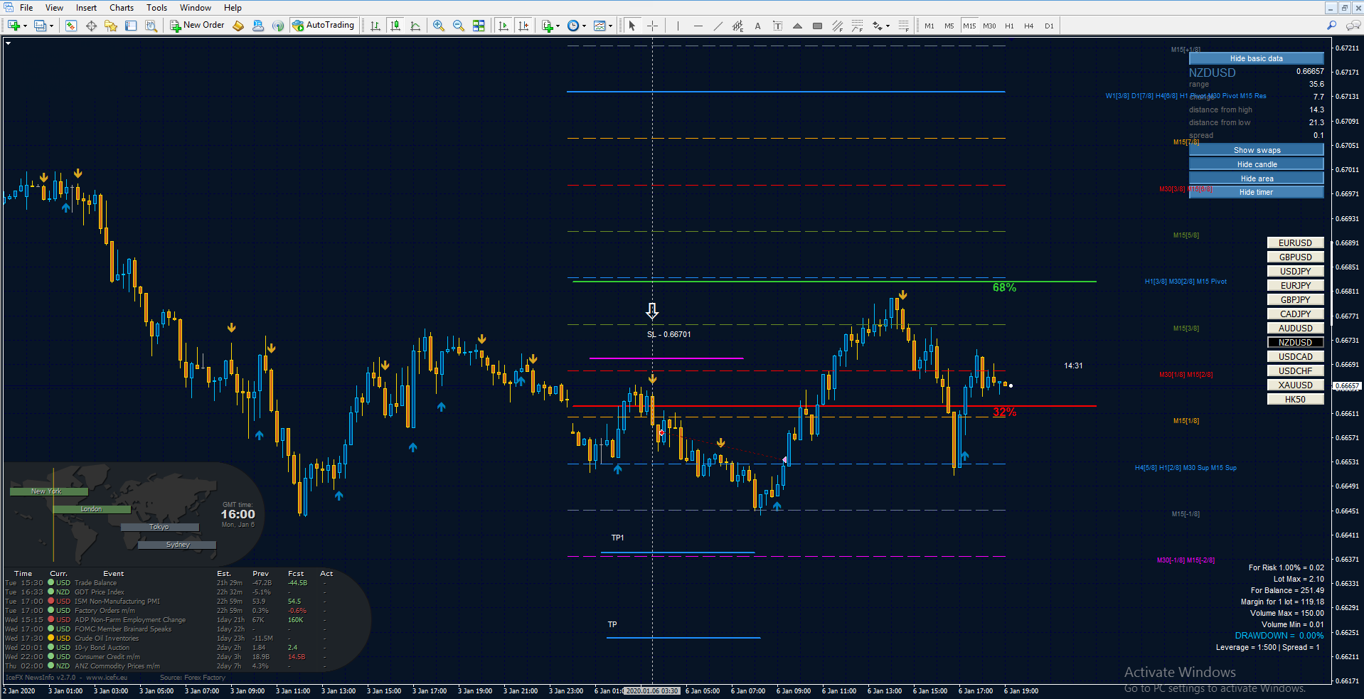Switch to the M30 timeframe

click(x=989, y=26)
